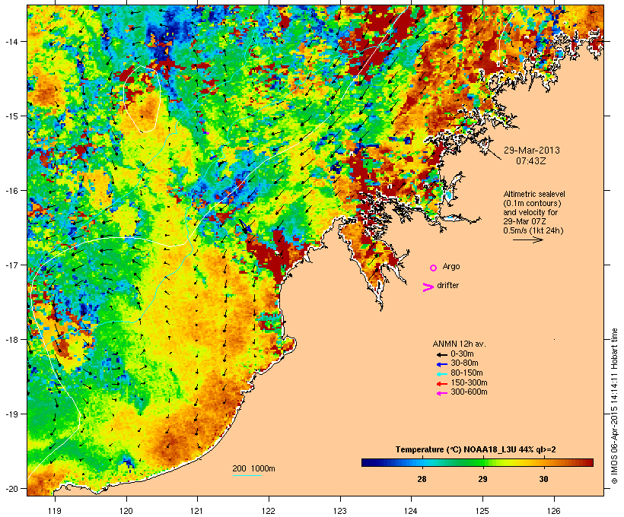Image resolution: width=624 pixels, height=517 pixels.
Task: Click the '300-600m' depth label
Action: pyautogui.click(x=469, y=392)
